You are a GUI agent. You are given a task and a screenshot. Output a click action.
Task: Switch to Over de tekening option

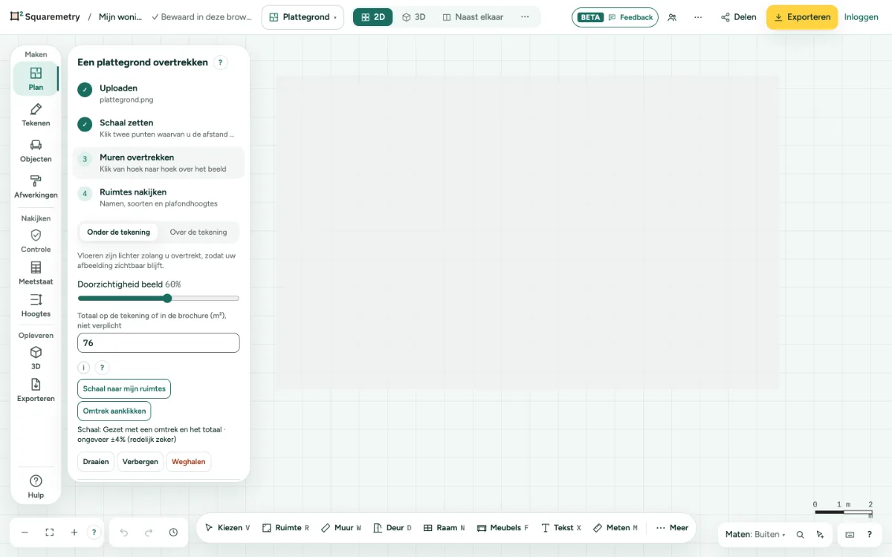pos(198,232)
